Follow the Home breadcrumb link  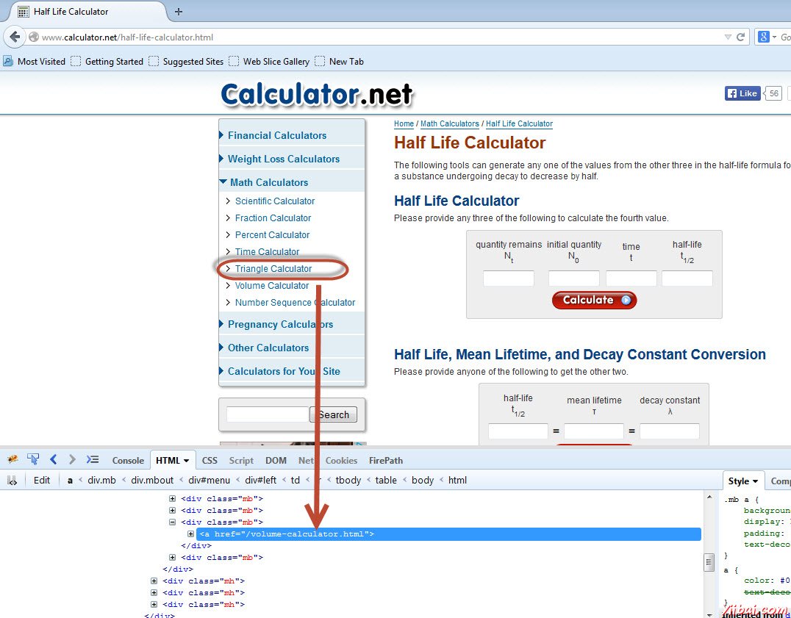404,124
